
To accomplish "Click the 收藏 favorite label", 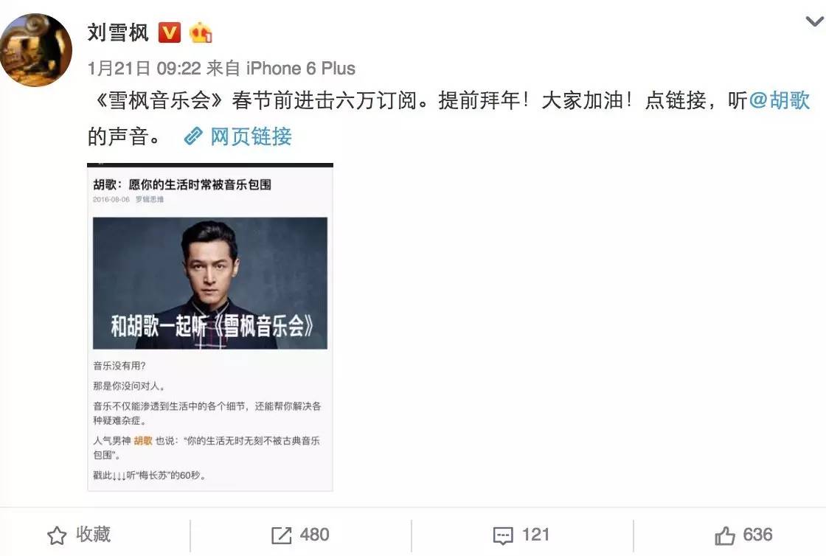I will (x=93, y=535).
